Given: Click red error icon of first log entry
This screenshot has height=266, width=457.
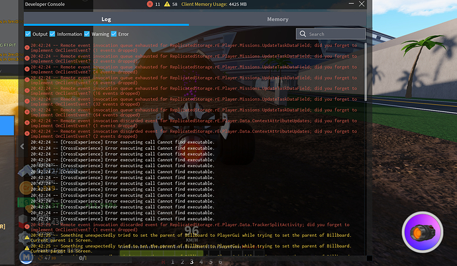Looking at the screenshot, I should 26,47.
